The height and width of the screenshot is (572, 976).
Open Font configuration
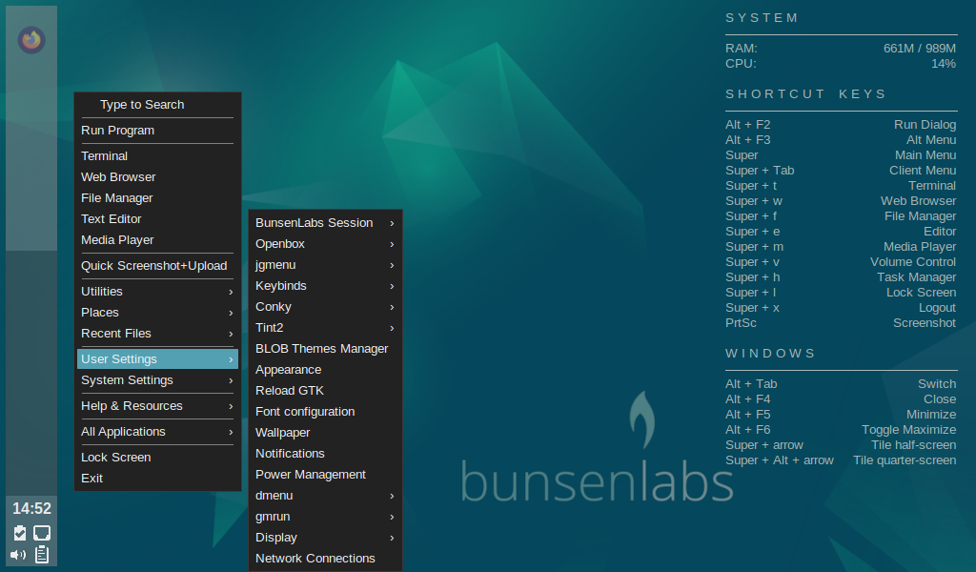point(325,412)
